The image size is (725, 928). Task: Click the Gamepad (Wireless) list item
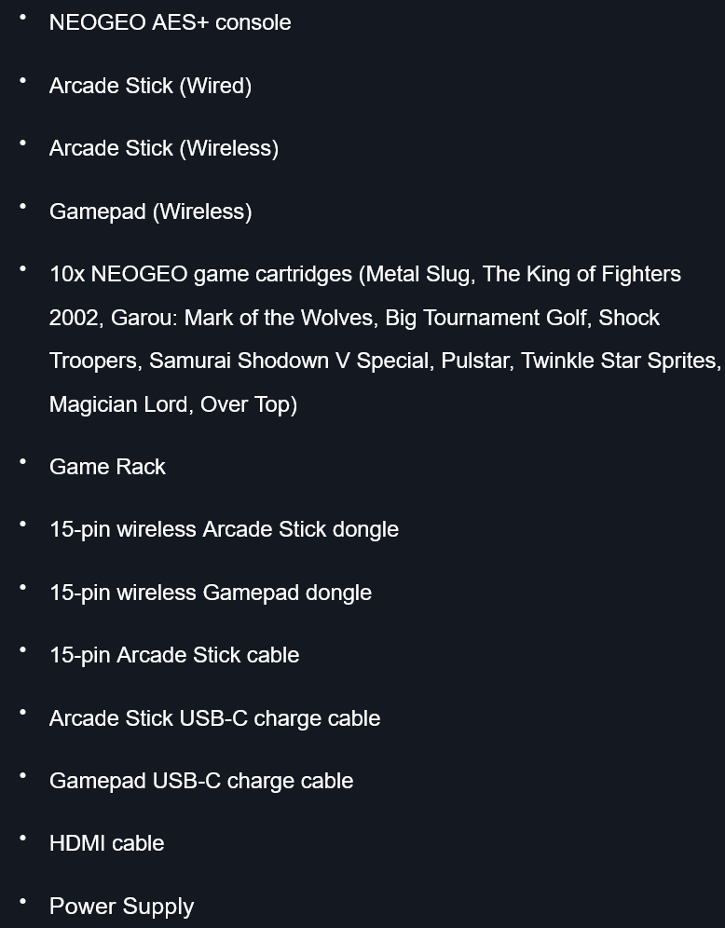[150, 212]
